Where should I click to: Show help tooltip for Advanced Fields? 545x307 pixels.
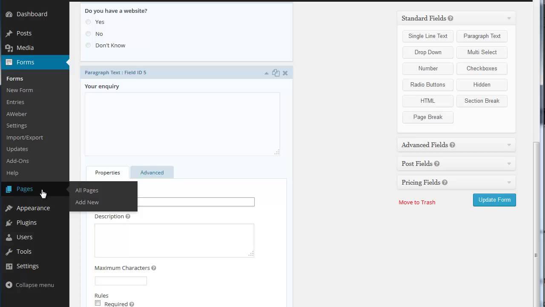[x=452, y=145]
